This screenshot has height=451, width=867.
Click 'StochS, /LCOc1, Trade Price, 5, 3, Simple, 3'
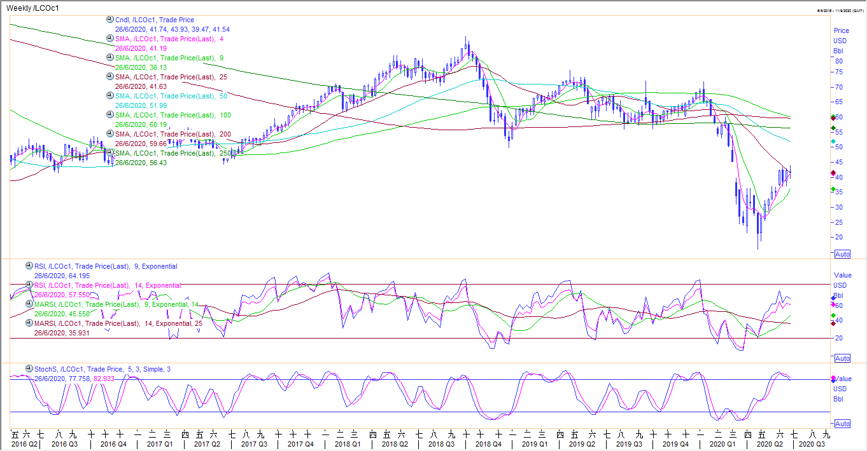click(102, 369)
